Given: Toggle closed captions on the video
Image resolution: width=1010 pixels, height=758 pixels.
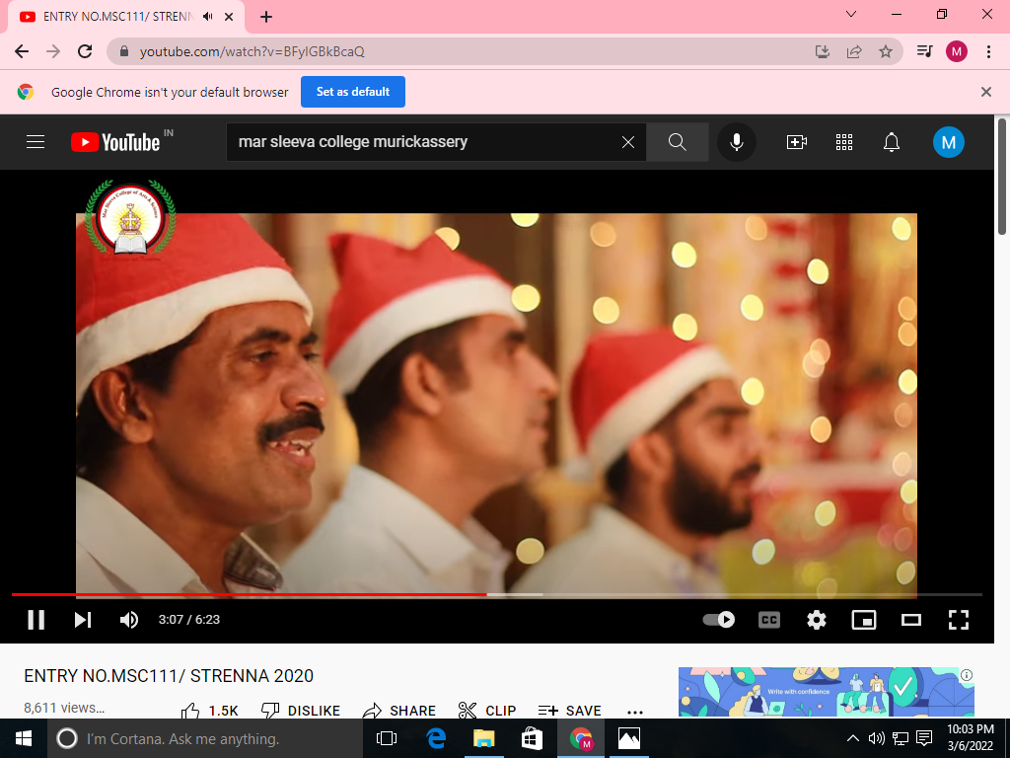Looking at the screenshot, I should coord(768,620).
